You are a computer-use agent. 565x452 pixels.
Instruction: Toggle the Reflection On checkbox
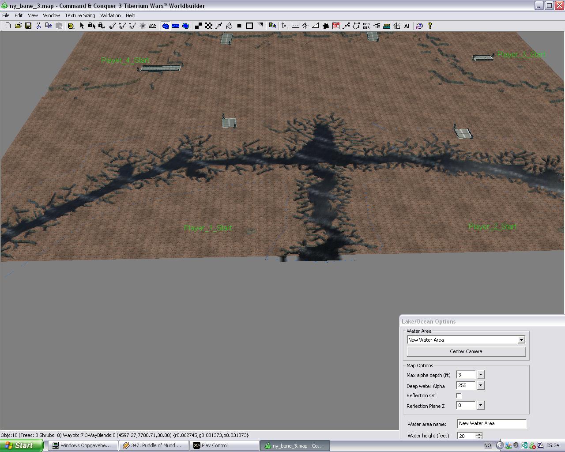pos(459,395)
